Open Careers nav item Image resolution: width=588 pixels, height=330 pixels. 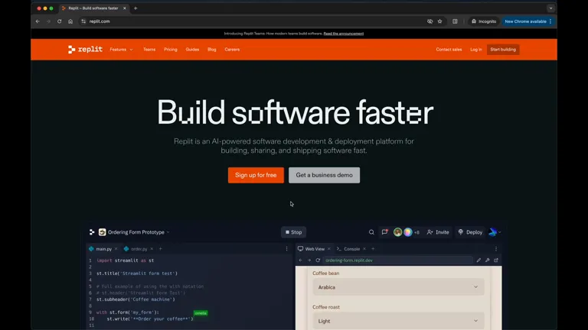[232, 50]
